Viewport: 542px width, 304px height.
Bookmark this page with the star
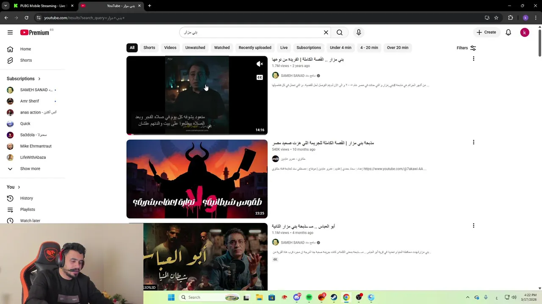pos(496,18)
